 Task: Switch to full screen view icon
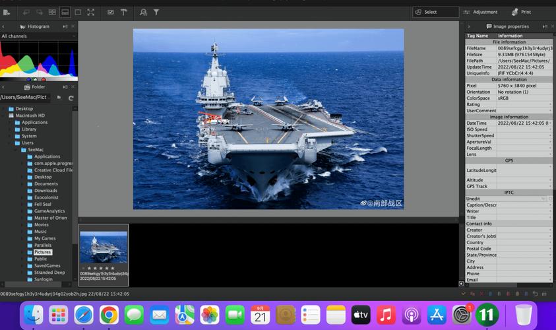[90, 12]
